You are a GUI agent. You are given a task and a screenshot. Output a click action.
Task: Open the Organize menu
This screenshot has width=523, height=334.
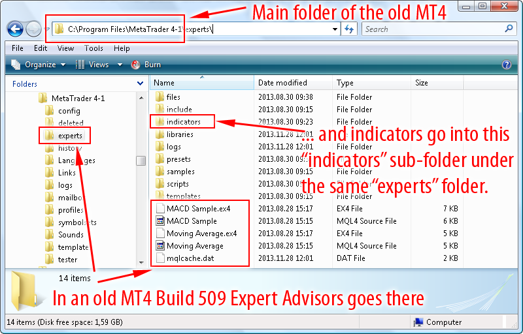click(39, 65)
